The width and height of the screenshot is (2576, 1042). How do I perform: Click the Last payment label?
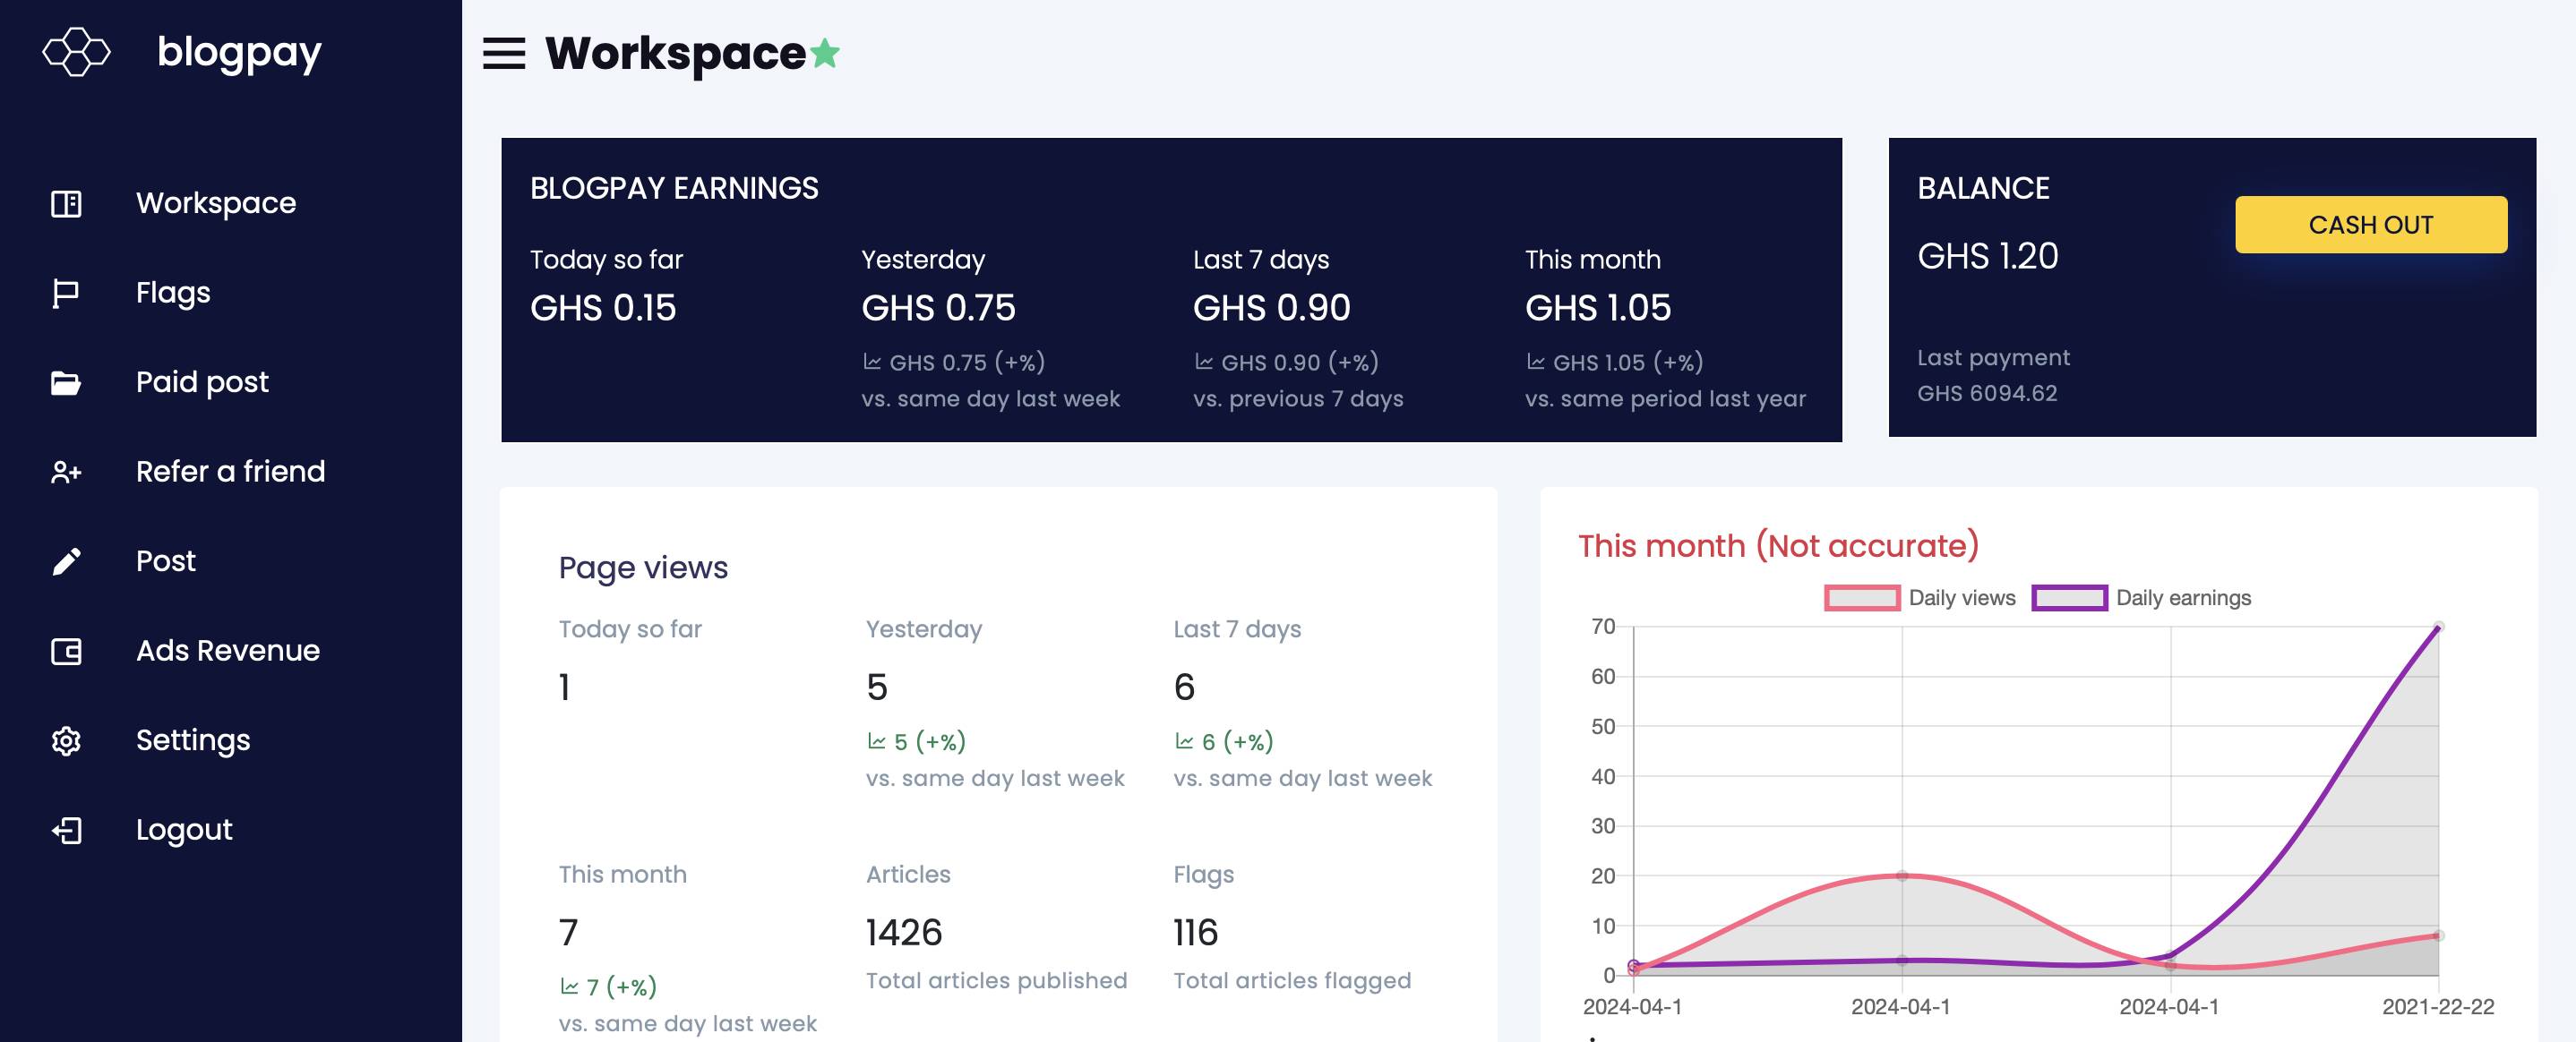(1993, 358)
